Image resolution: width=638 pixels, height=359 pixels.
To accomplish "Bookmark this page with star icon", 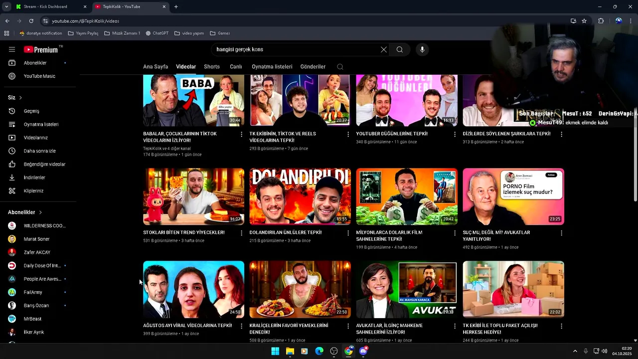I will pyautogui.click(x=584, y=21).
